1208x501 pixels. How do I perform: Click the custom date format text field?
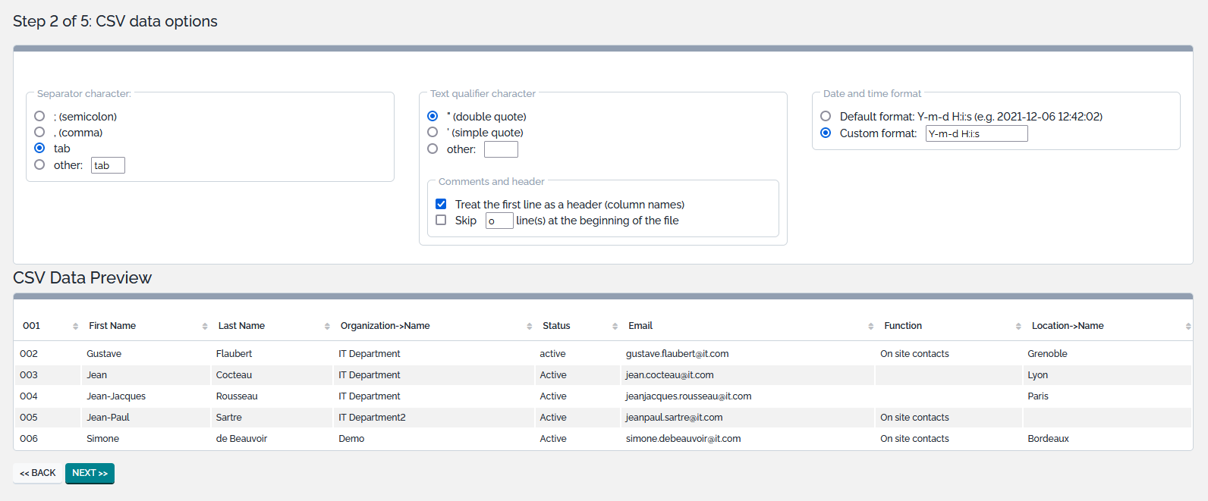tap(976, 133)
